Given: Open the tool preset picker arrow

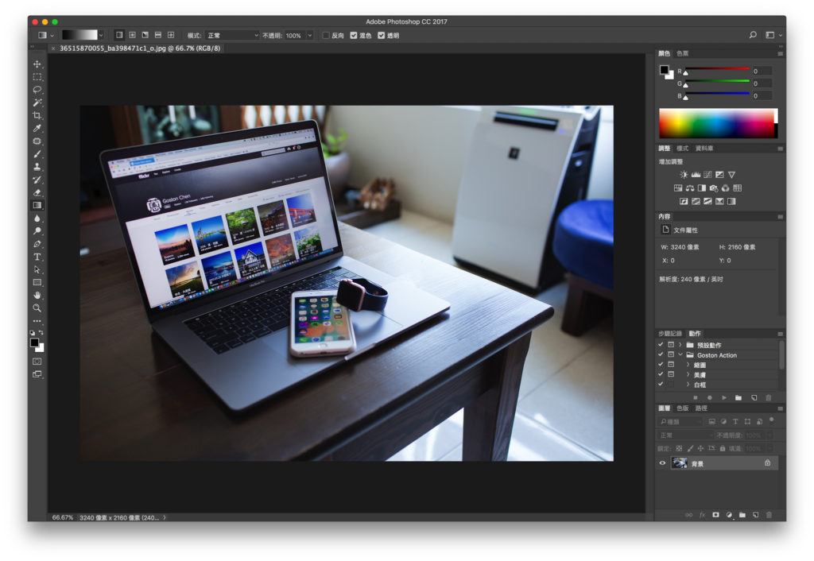Looking at the screenshot, I should 52,35.
